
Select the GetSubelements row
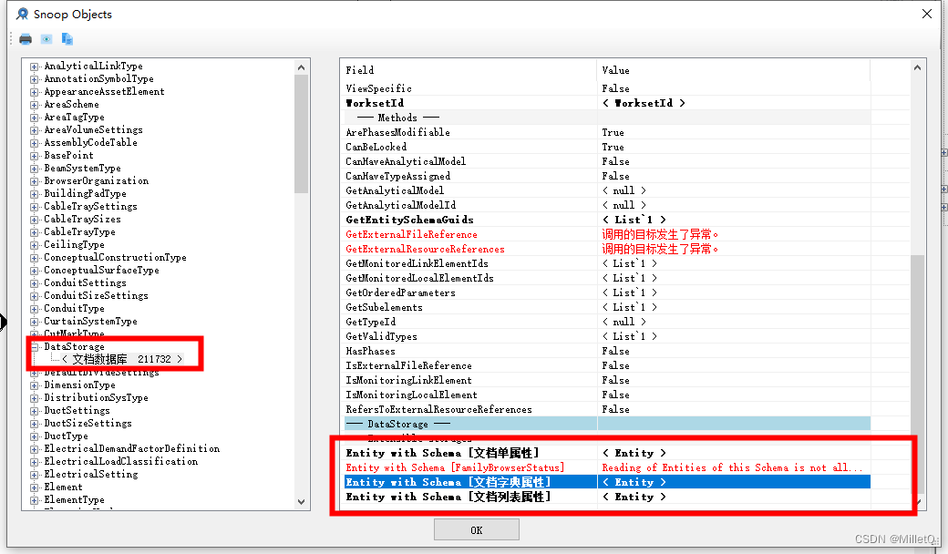607,307
